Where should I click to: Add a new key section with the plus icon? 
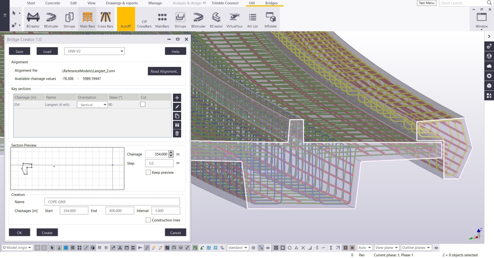click(177, 97)
